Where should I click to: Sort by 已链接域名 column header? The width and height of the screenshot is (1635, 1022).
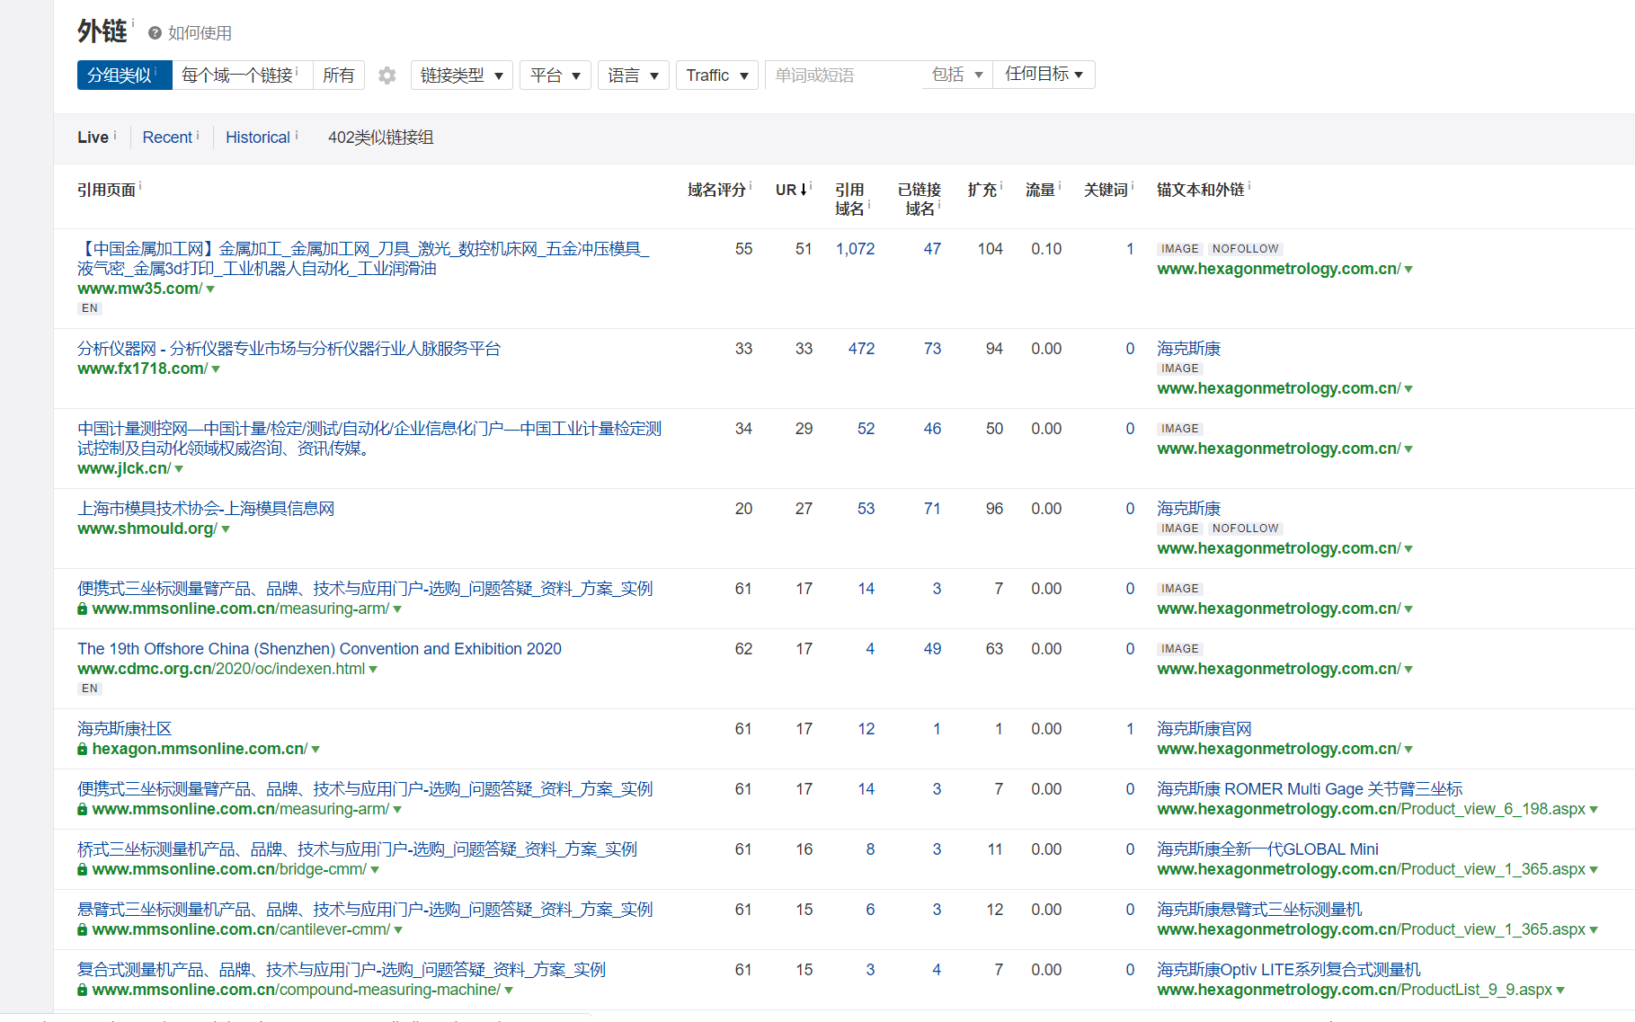tap(919, 200)
